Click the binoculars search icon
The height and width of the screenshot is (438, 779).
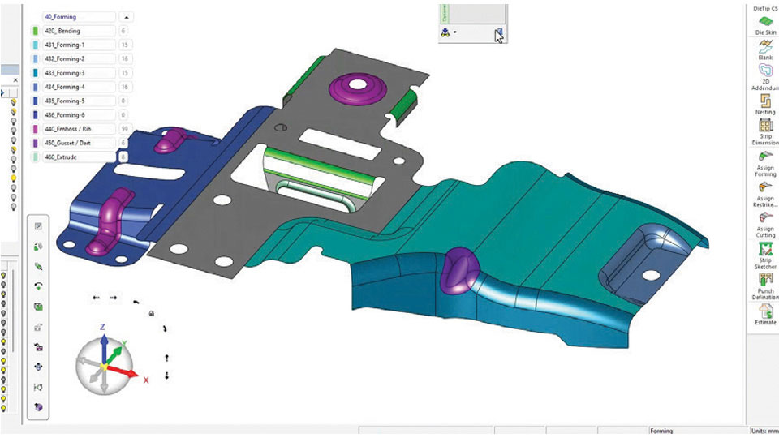(x=445, y=32)
